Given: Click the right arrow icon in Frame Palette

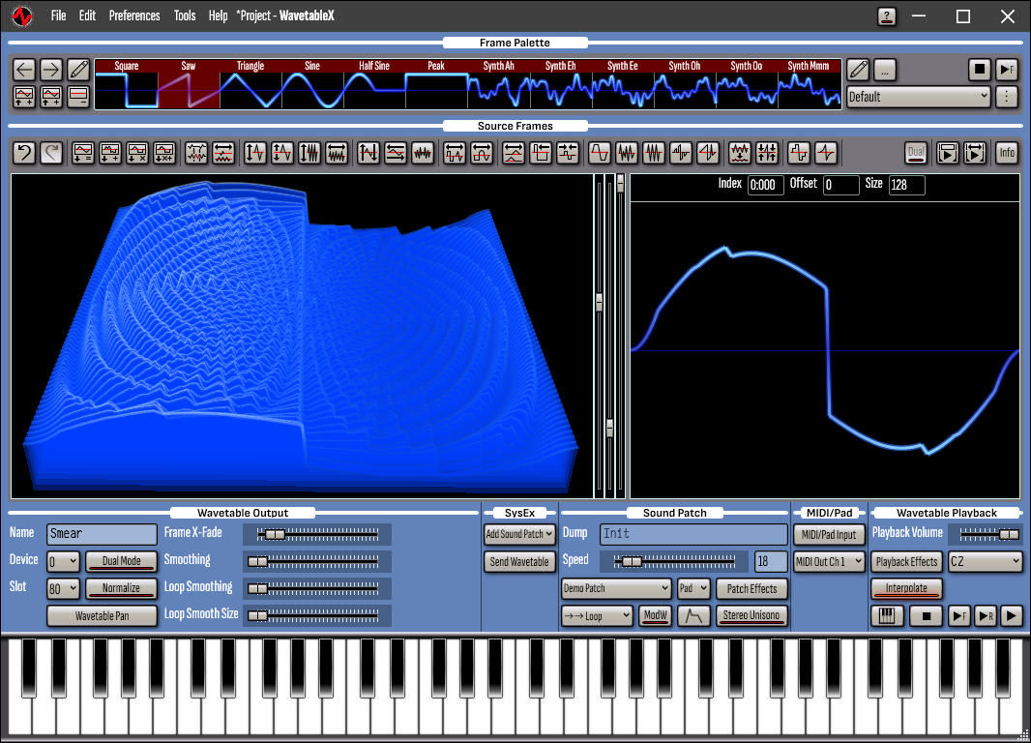Looking at the screenshot, I should (x=51, y=69).
